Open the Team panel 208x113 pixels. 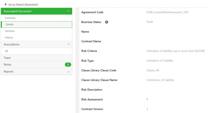pos(36,58)
